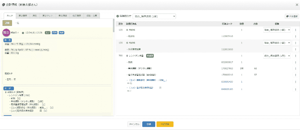Click three-dot menu for 外来管理加算 row
The image size is (300, 130).
click(x=295, y=49)
